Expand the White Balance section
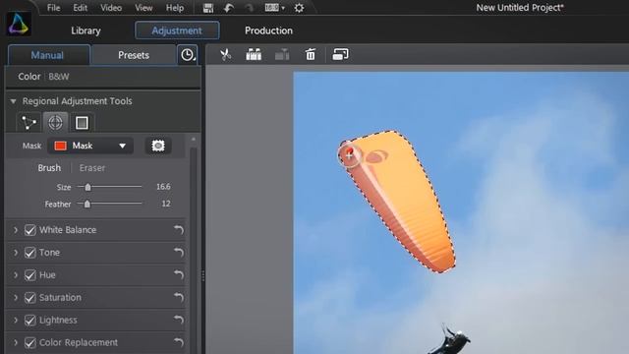The height and width of the screenshot is (354, 629). [16, 230]
